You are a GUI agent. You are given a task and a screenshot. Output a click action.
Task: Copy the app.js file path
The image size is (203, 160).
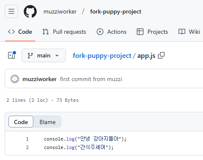click(161, 55)
